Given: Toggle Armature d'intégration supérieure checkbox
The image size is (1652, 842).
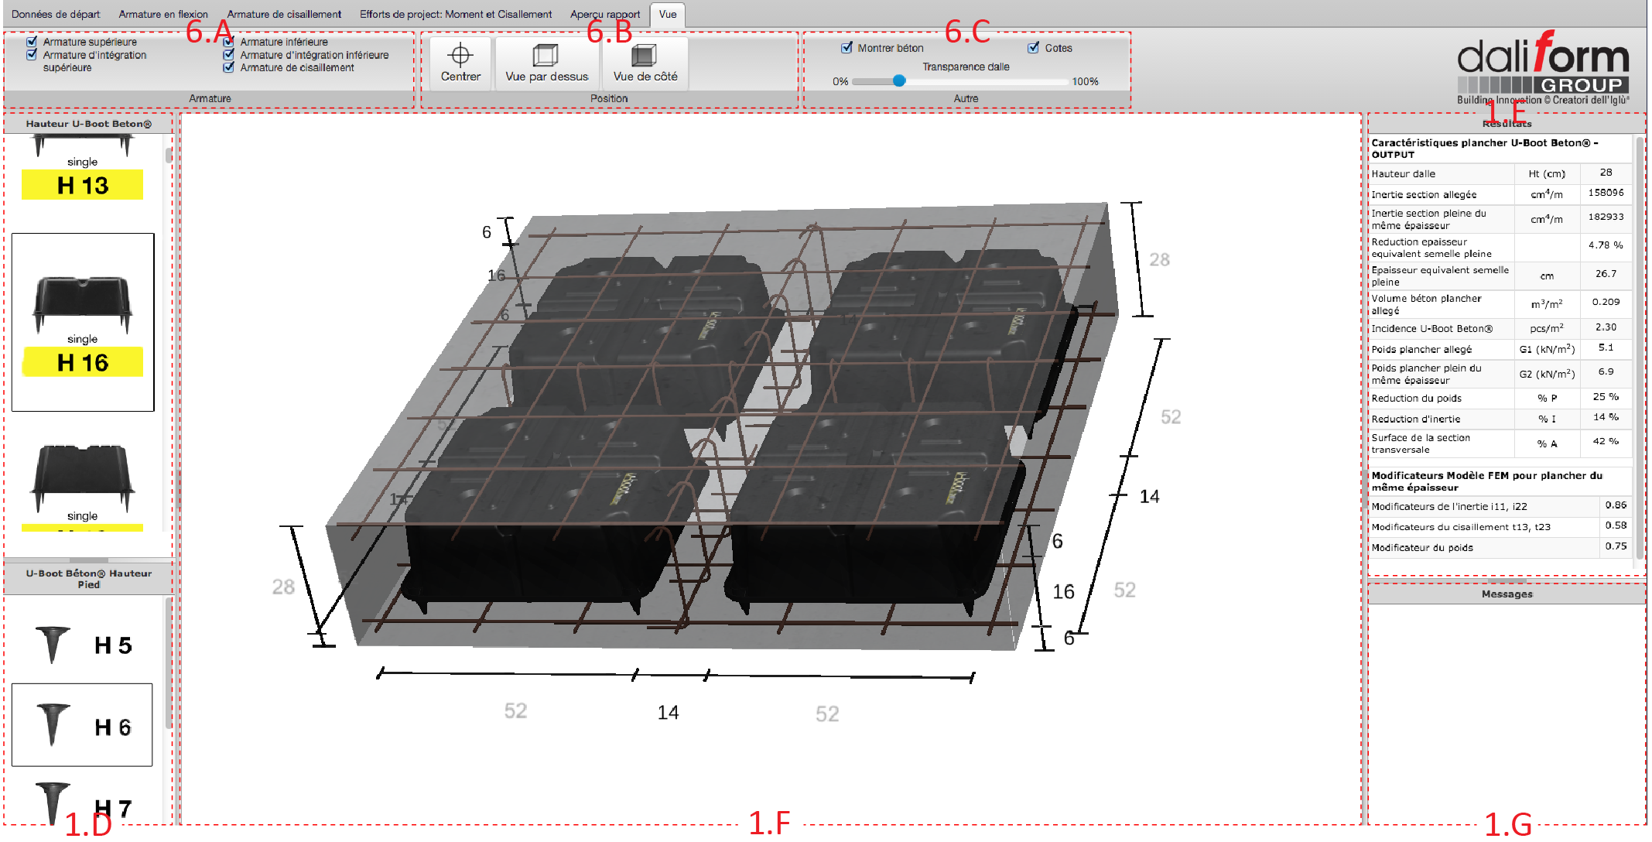Looking at the screenshot, I should click(32, 55).
